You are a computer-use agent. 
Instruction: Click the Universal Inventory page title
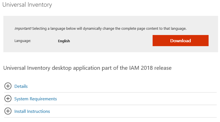coord(27,5)
